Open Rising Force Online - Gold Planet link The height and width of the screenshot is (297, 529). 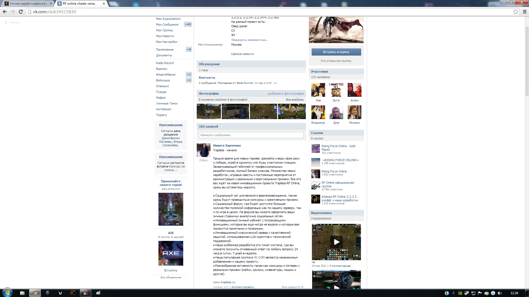[338, 148]
